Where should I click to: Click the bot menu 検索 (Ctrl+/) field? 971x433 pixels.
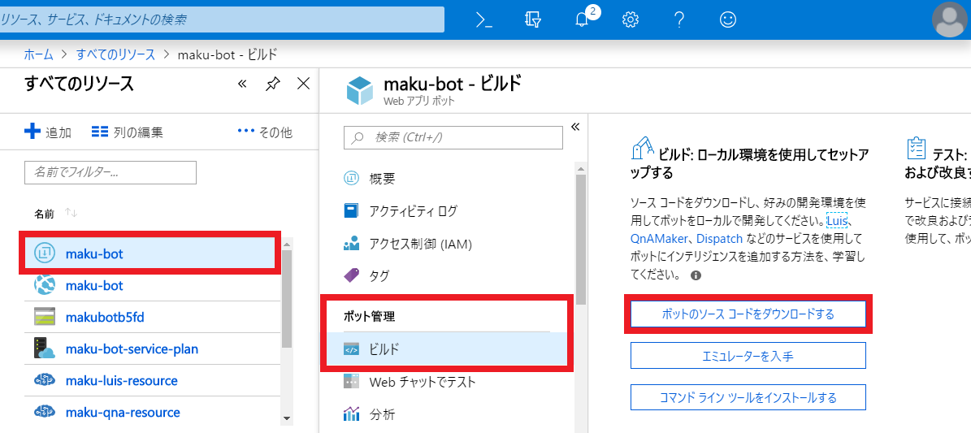pos(453,137)
